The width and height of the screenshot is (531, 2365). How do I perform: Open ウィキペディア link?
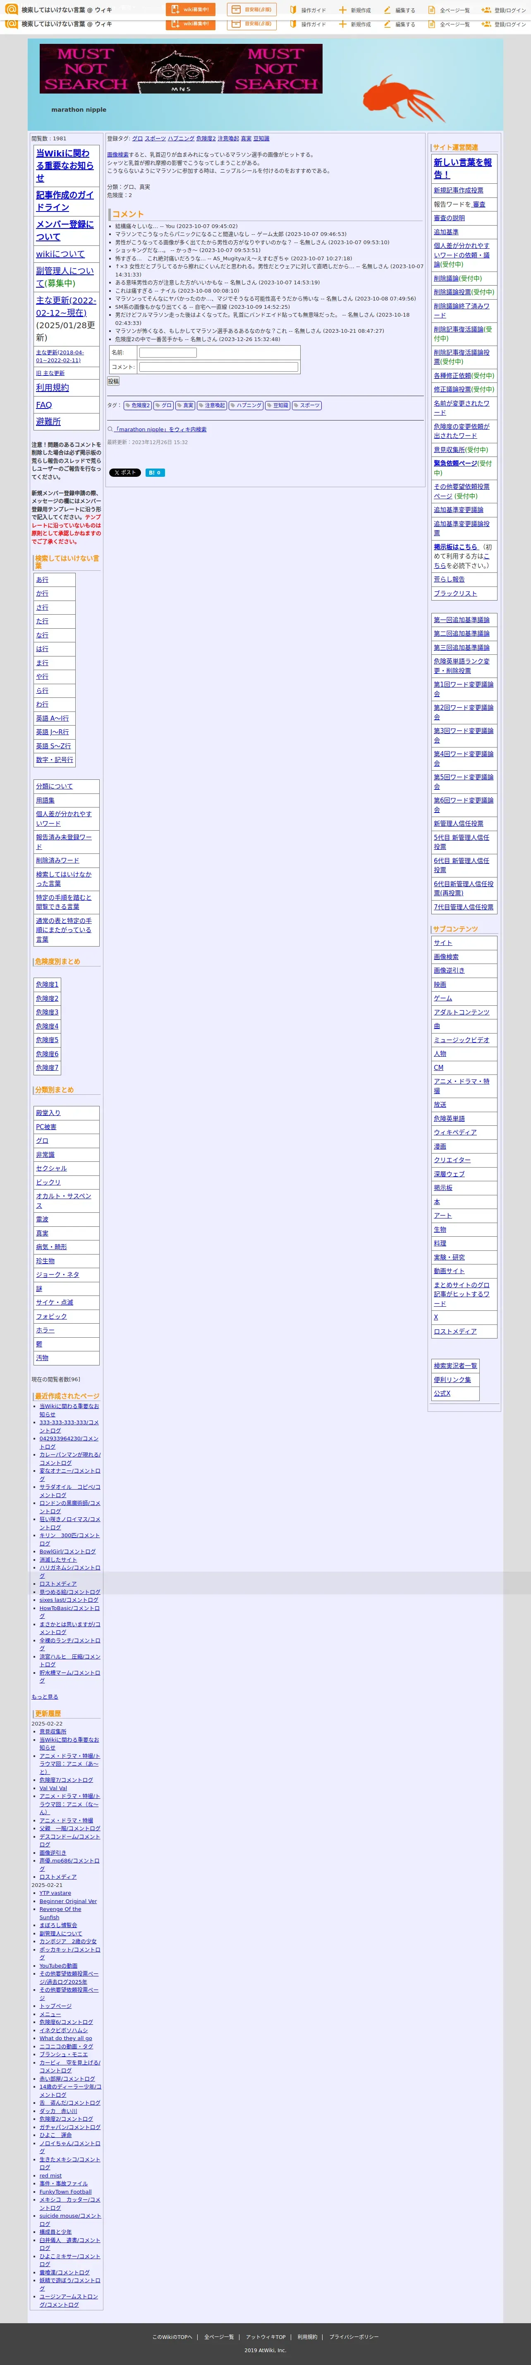pos(455,1132)
